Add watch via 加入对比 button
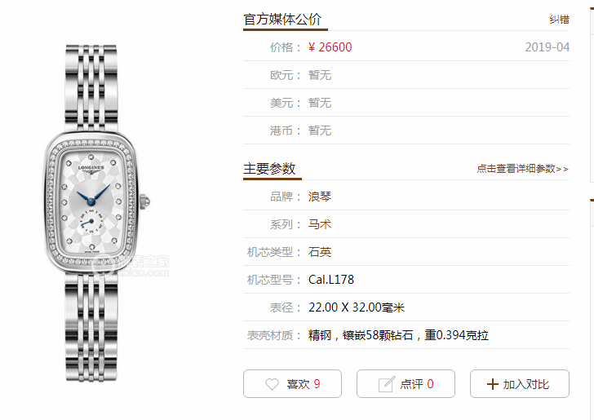594x420 pixels. click(520, 383)
